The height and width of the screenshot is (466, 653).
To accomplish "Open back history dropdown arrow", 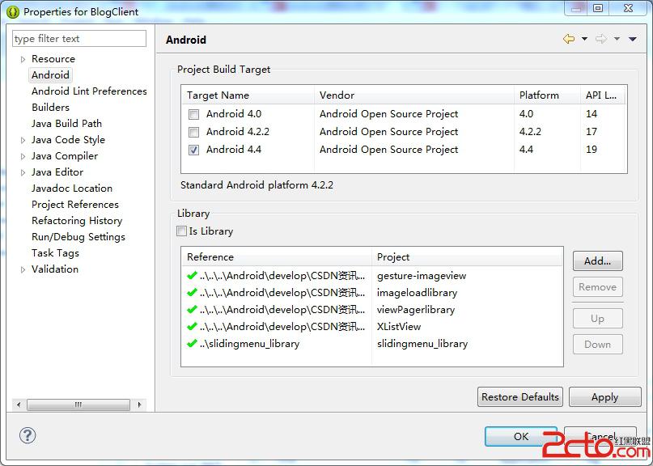I will pyautogui.click(x=584, y=39).
